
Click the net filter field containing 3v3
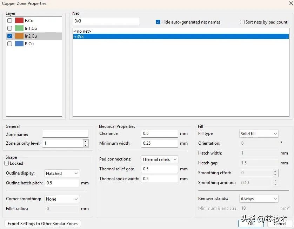pyautogui.click(x=106, y=21)
